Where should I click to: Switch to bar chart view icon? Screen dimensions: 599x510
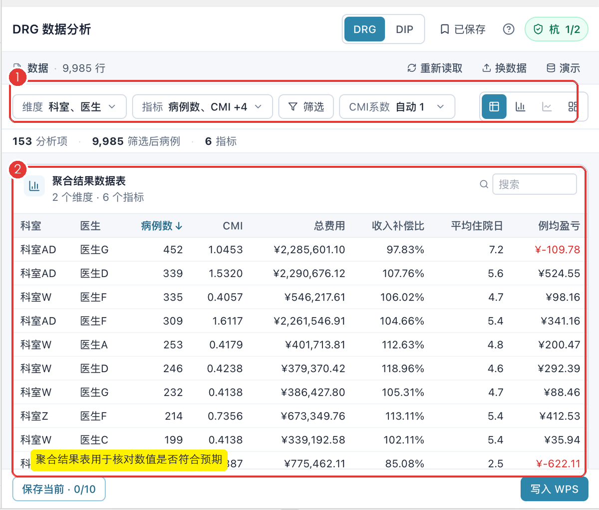tap(520, 106)
